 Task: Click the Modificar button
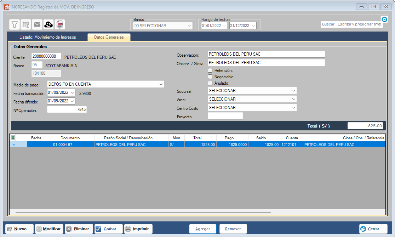point(49,229)
